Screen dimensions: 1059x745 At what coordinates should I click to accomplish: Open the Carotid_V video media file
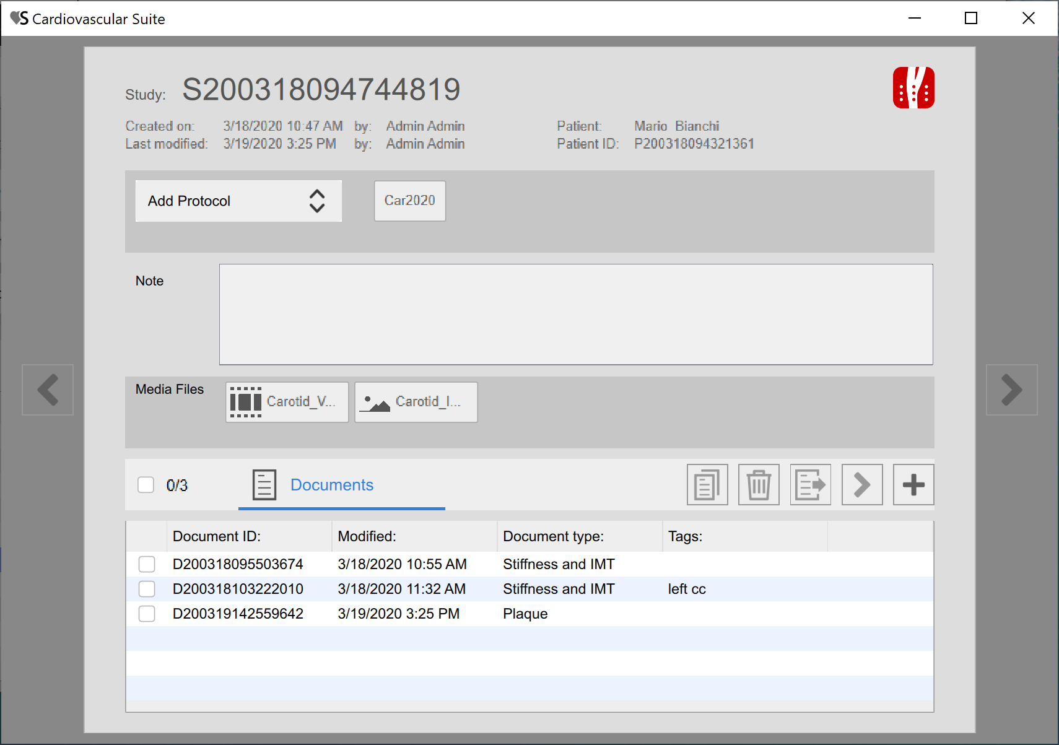(287, 402)
